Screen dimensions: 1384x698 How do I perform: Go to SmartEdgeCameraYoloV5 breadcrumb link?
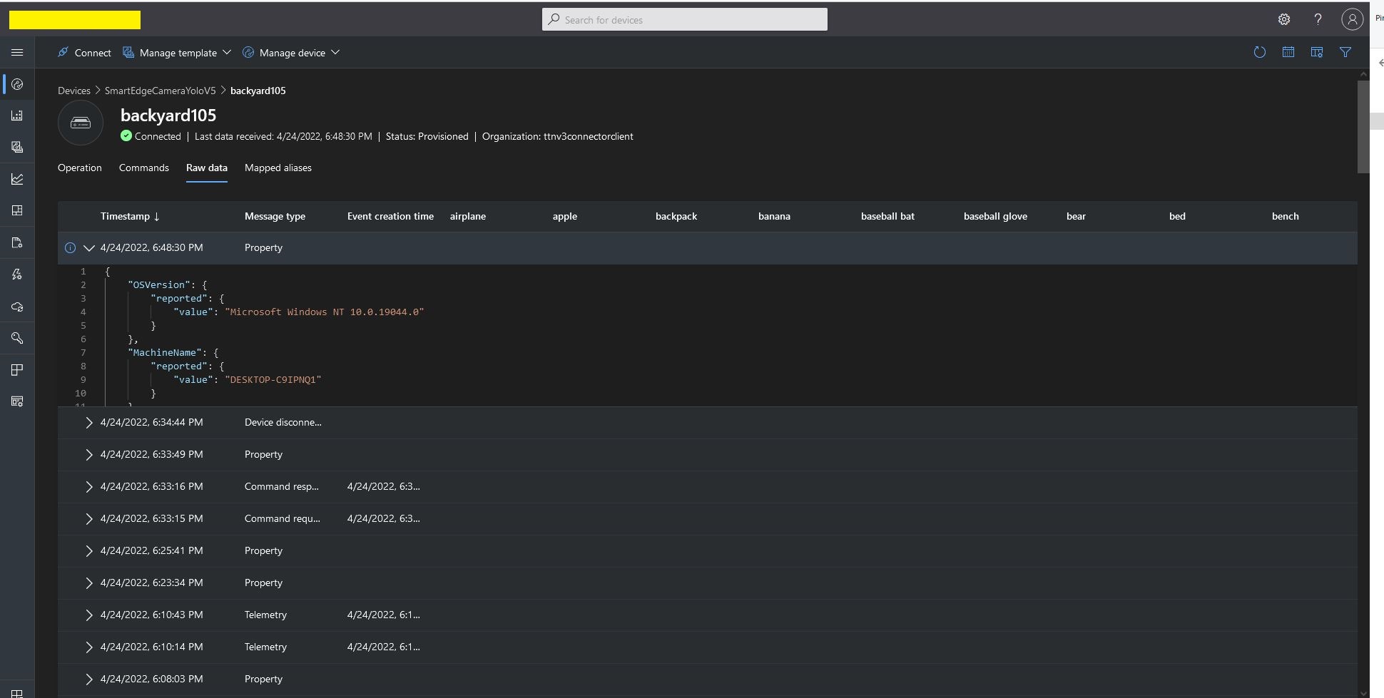pyautogui.click(x=160, y=91)
